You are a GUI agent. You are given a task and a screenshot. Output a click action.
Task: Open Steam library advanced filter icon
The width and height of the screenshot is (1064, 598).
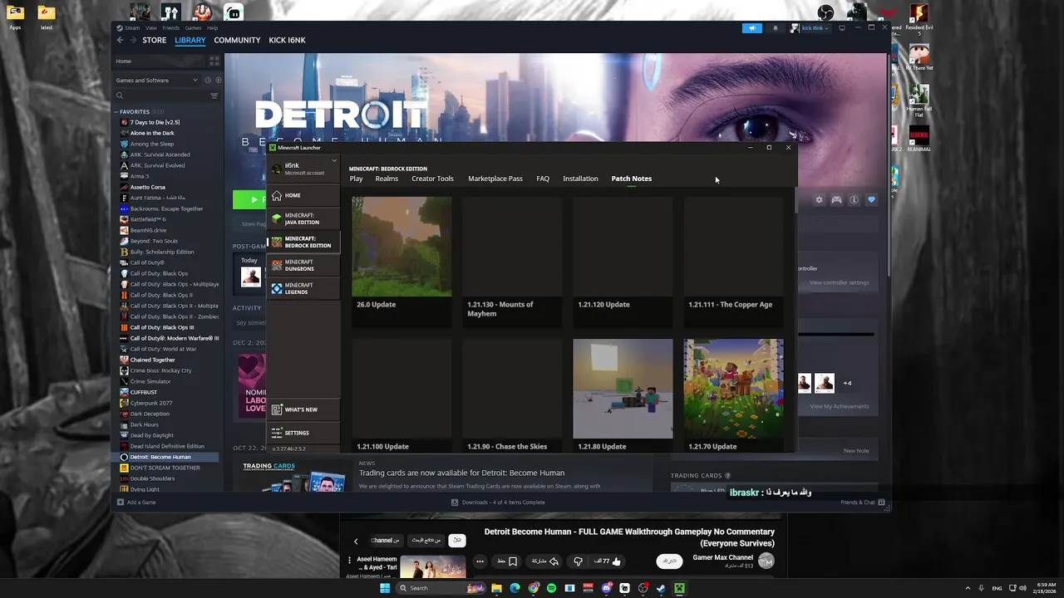(x=214, y=96)
